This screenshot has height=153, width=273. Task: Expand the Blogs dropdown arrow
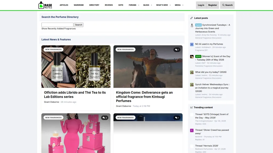coord(151,5)
